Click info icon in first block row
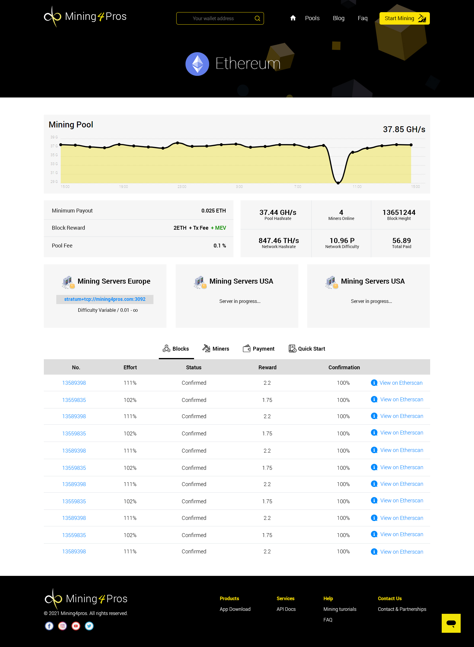 pos(374,383)
